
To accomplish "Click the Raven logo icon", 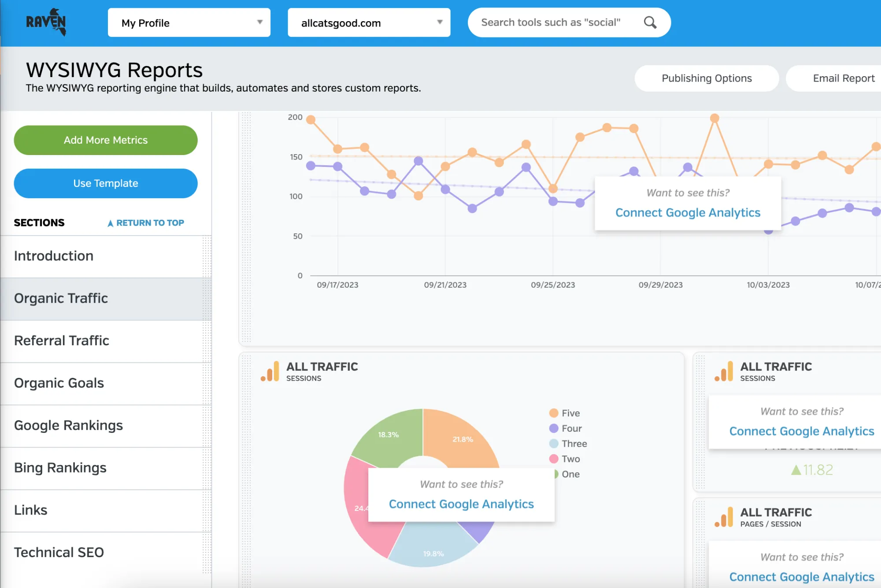I will (x=46, y=22).
